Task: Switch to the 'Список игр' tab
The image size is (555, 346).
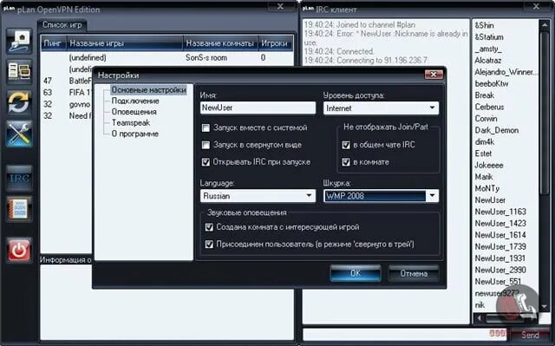Action: click(x=62, y=25)
